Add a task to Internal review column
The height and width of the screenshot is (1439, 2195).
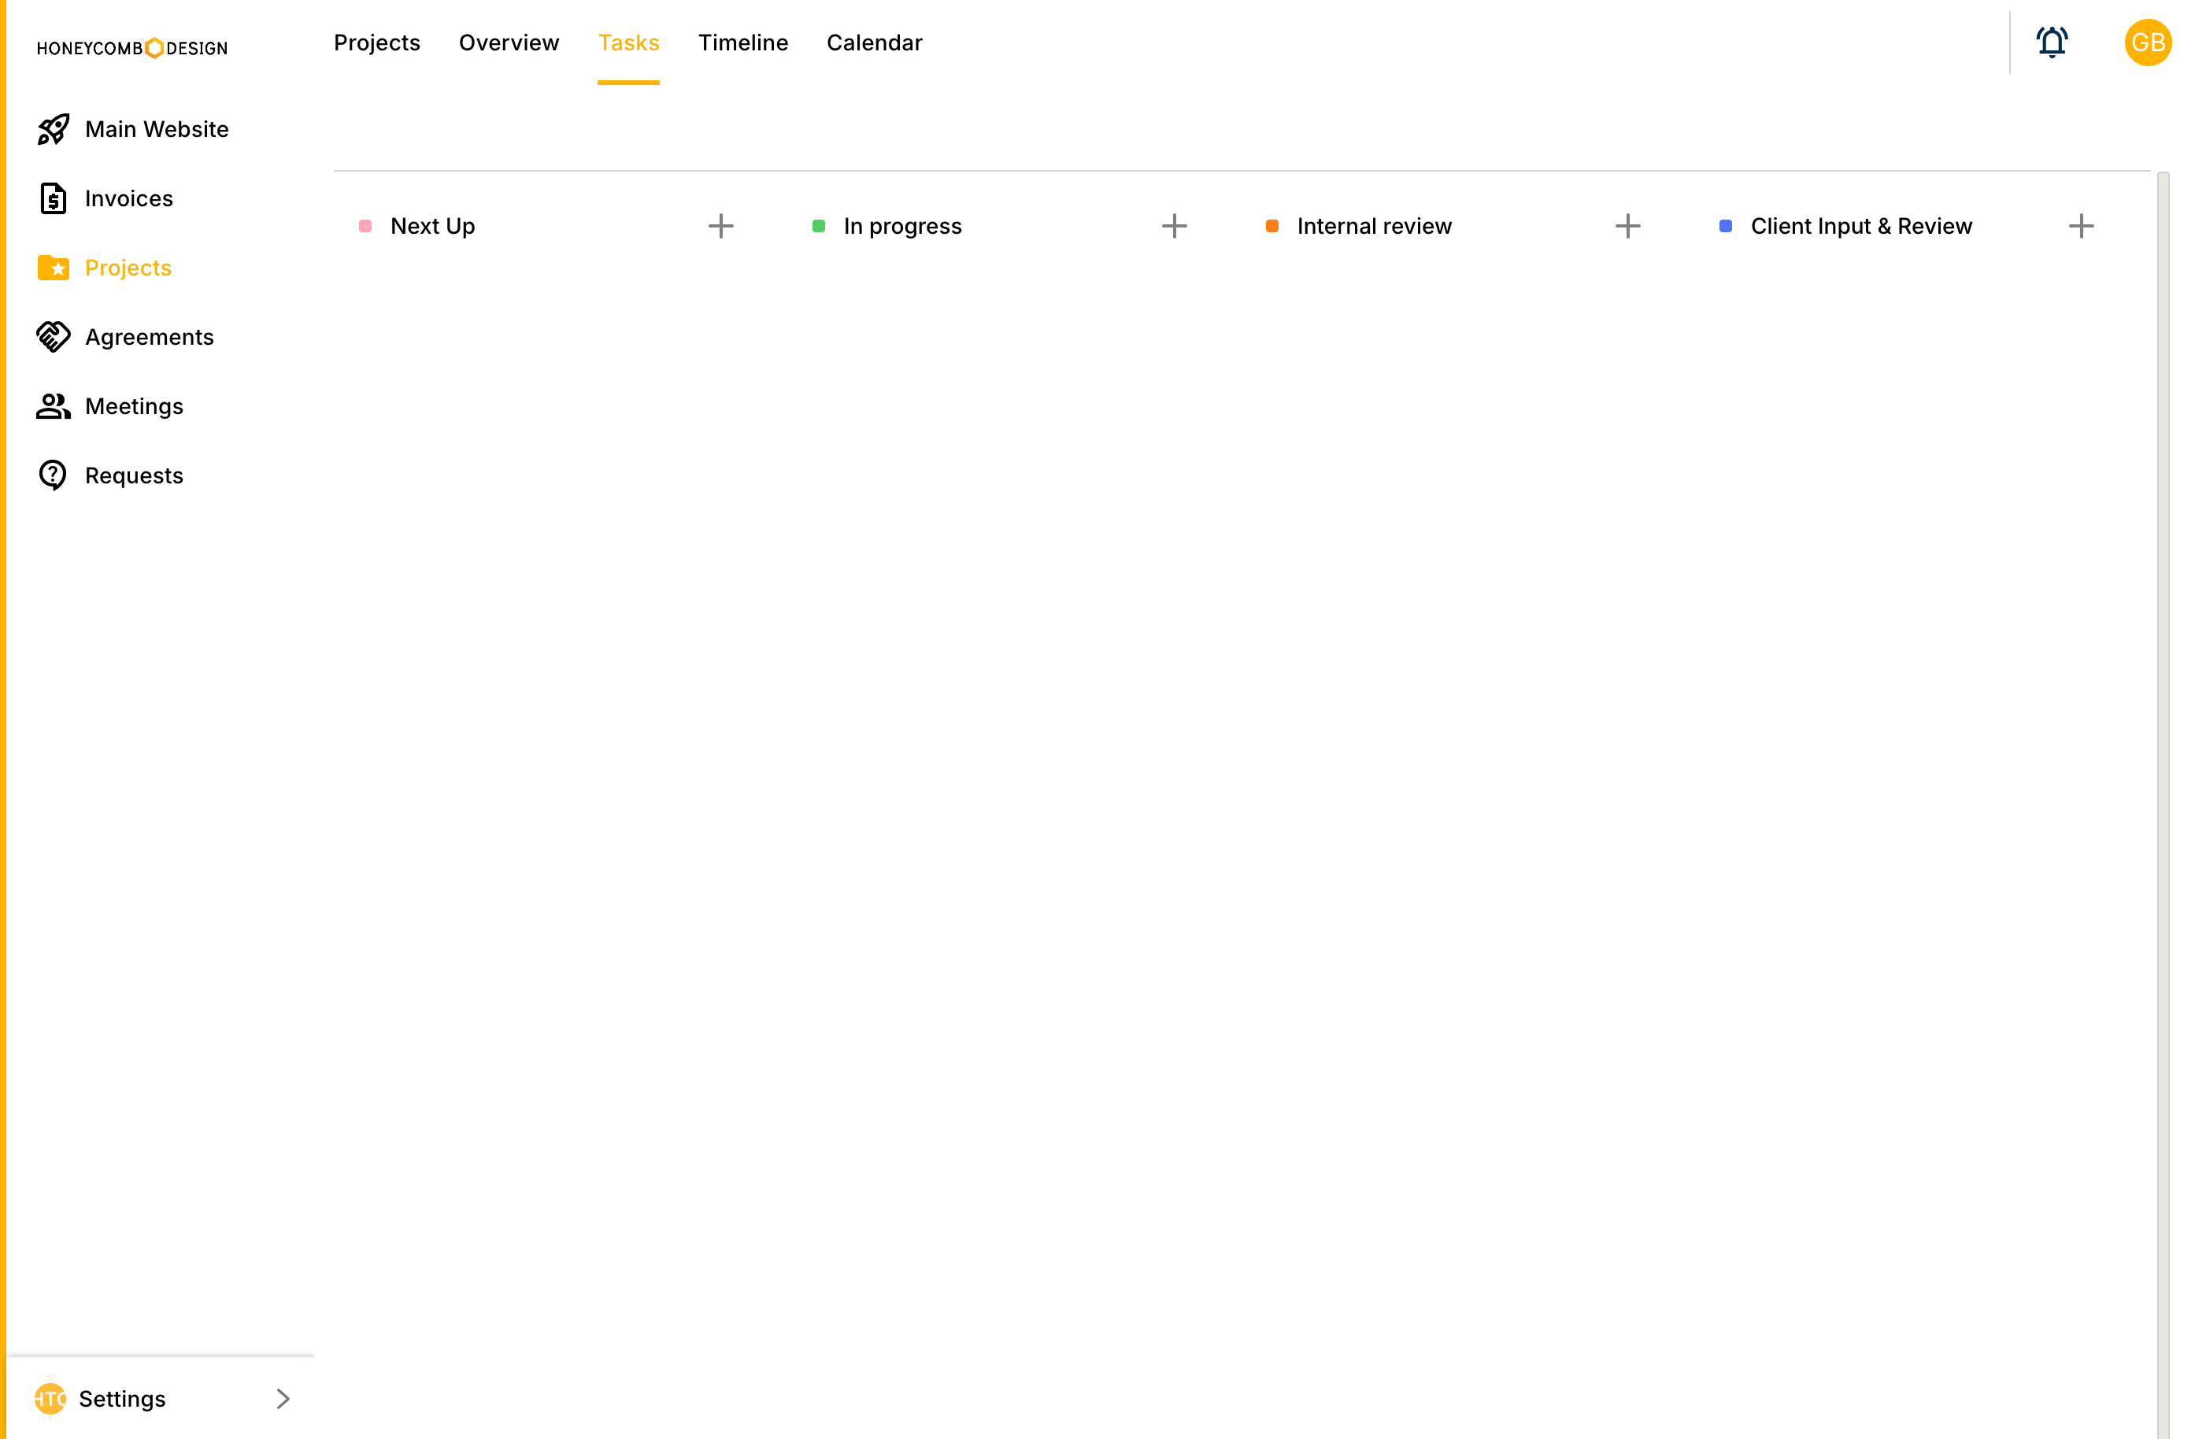[x=1628, y=226]
